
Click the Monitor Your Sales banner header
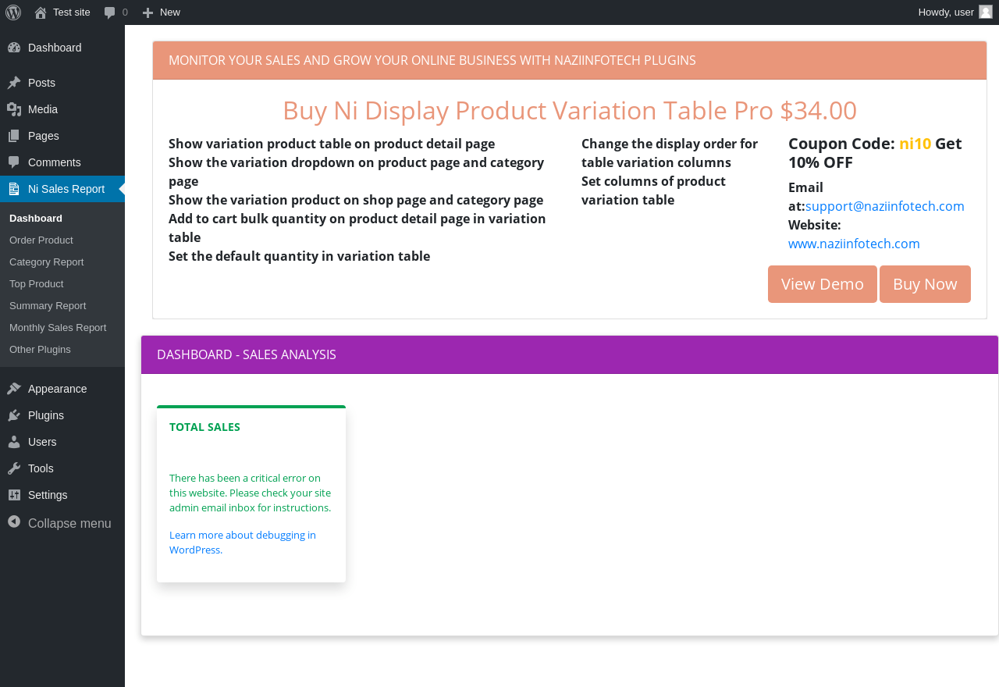[570, 60]
